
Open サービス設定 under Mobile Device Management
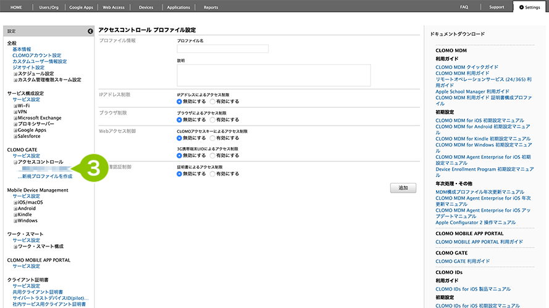27,197
